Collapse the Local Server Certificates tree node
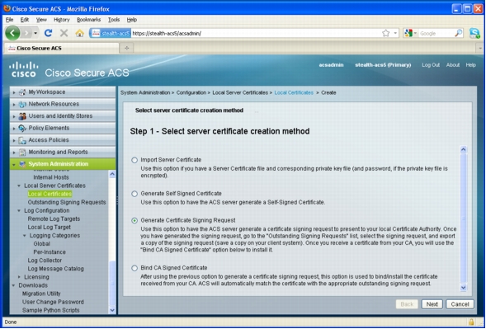 [19, 186]
